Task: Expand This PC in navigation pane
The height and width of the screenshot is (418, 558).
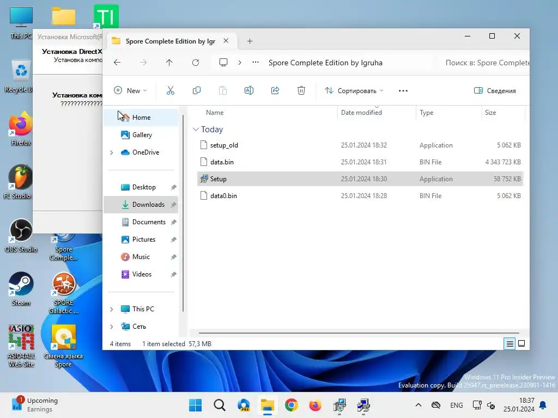Action: 111,309
